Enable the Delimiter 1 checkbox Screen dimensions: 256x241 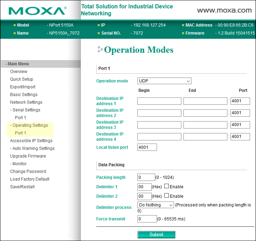(x=167, y=187)
